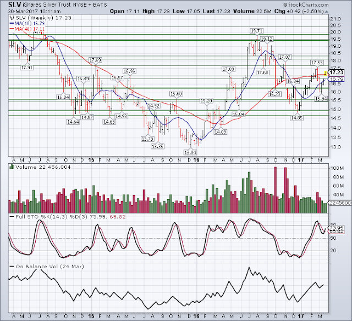Click the MA(40) 17.11 legend label

27,29
